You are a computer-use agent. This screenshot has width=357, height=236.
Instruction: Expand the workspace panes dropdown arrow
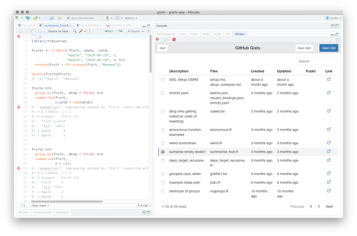coord(122,18)
